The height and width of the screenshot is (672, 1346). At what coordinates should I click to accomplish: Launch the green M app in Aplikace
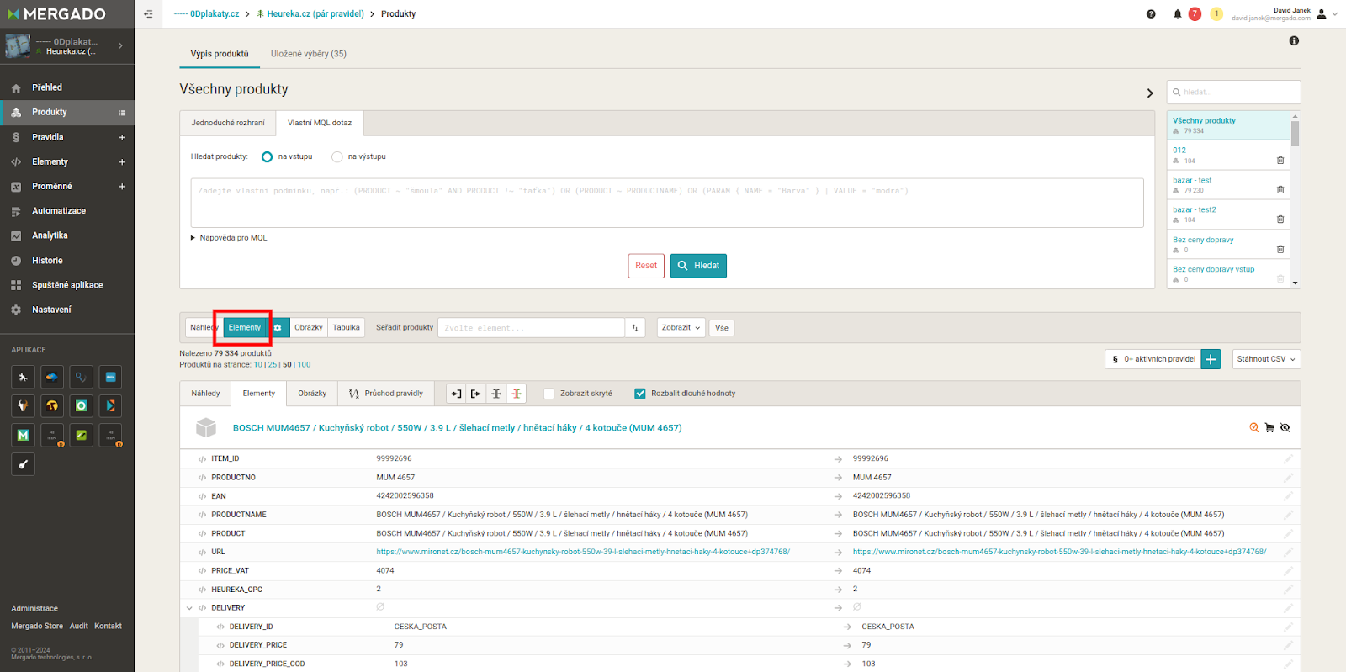point(23,435)
